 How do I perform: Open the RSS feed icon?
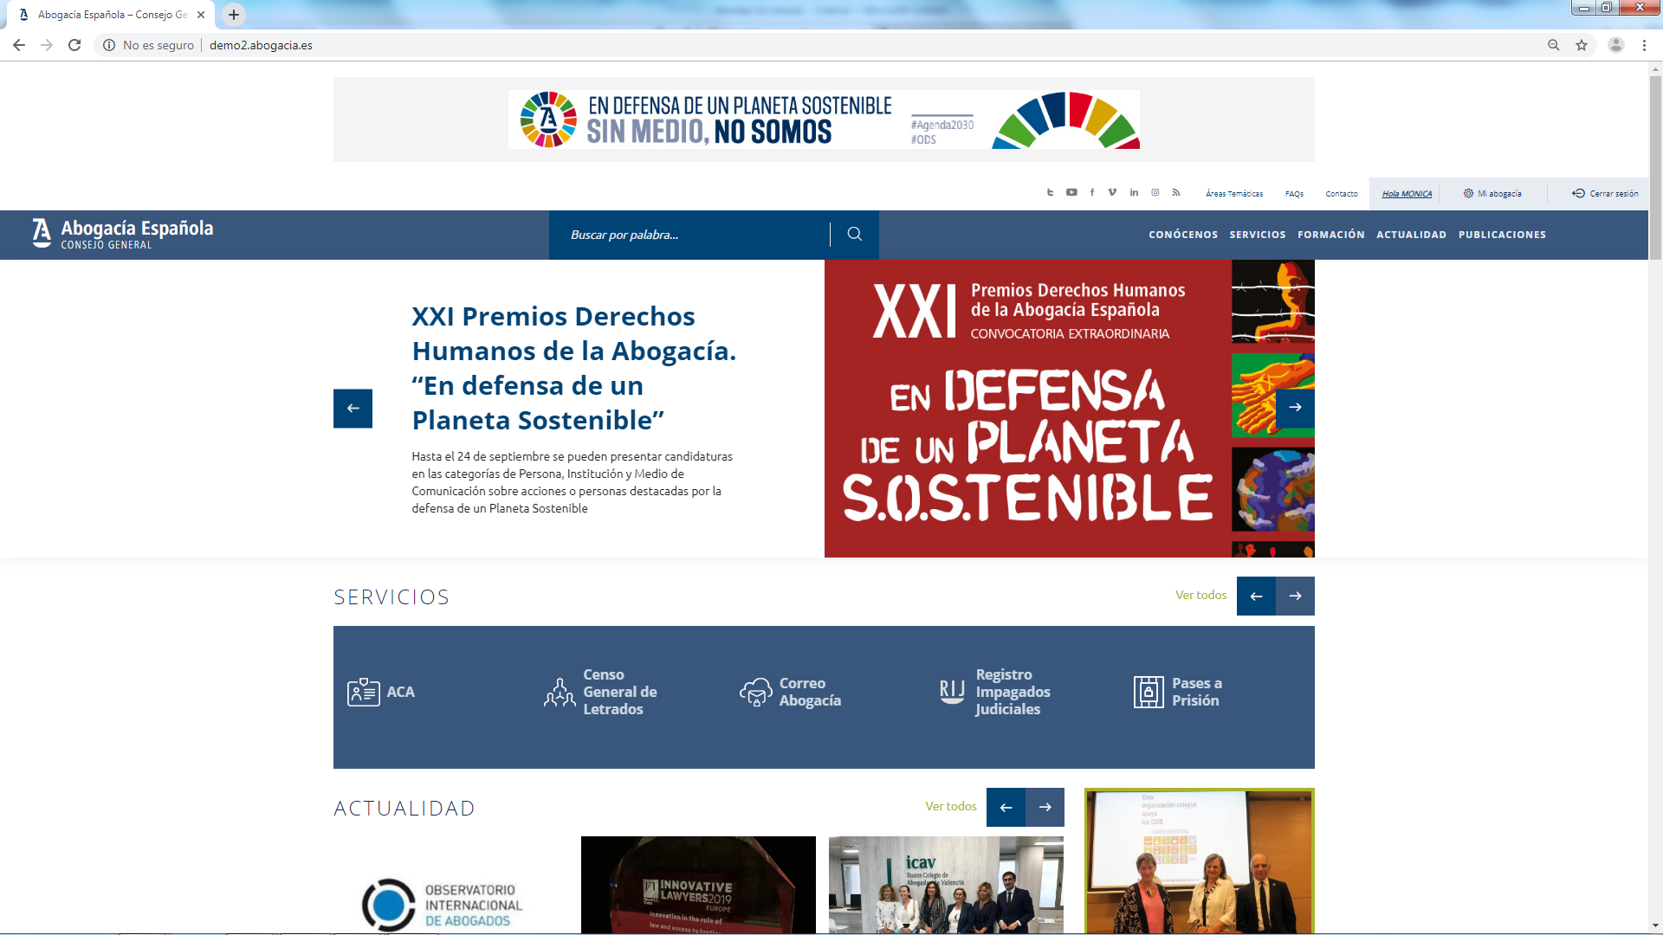pyautogui.click(x=1176, y=193)
